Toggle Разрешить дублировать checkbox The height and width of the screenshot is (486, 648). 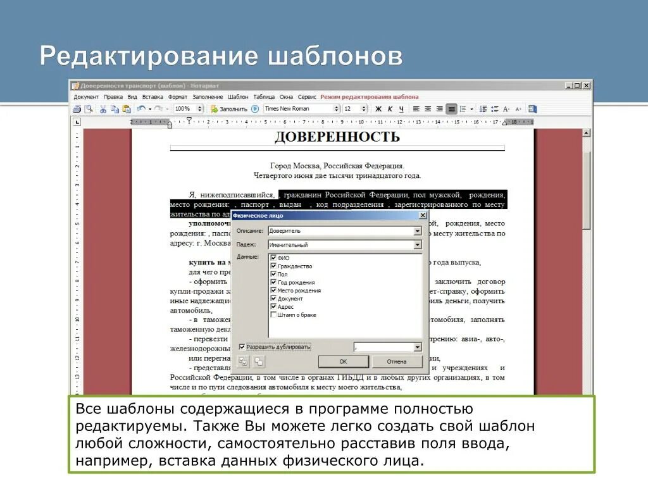tap(242, 347)
